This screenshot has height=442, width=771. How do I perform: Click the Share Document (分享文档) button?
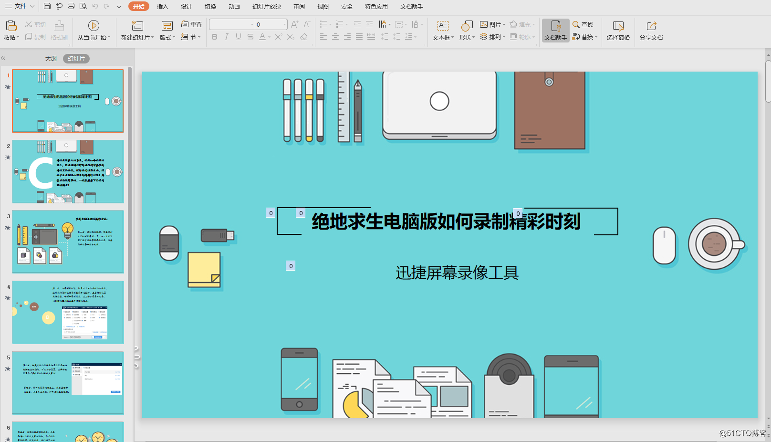(651, 30)
